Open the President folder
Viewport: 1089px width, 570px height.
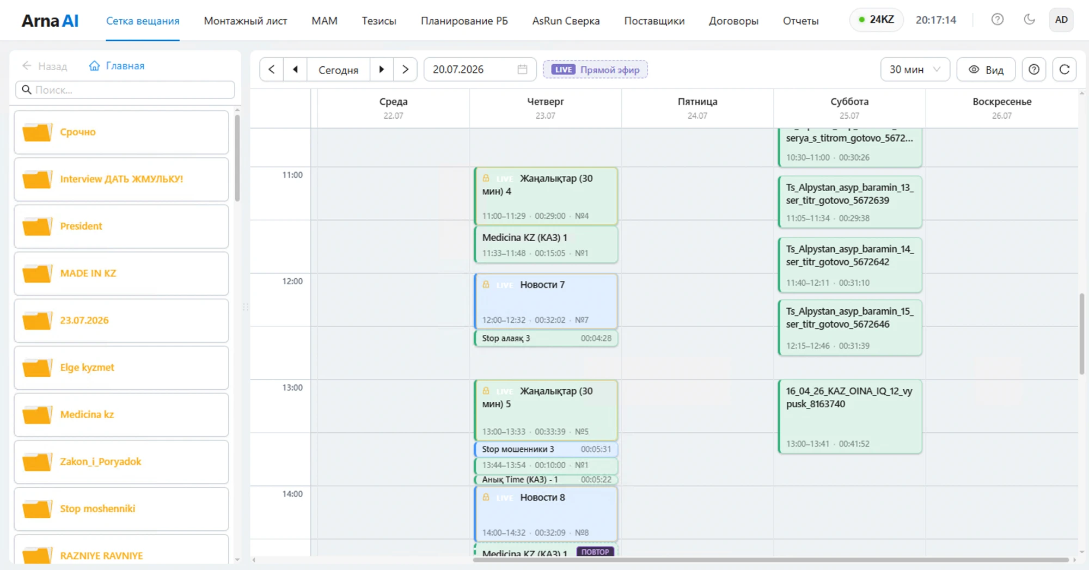(x=121, y=226)
